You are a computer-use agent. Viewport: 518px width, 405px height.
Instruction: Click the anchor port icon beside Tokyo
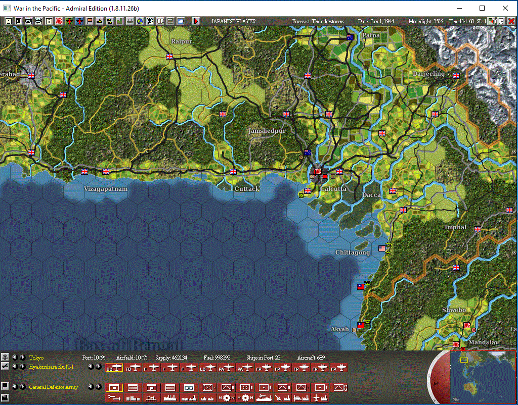(x=5, y=357)
